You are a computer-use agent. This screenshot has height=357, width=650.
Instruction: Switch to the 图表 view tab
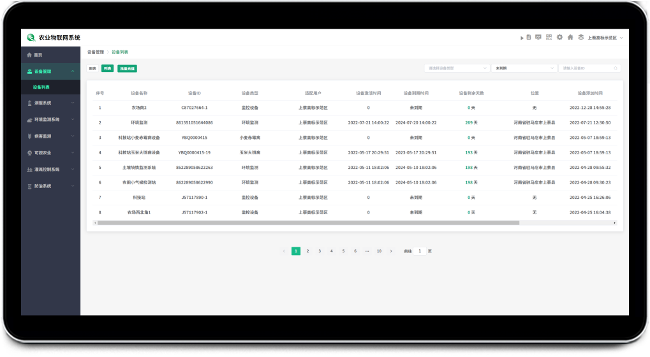(92, 69)
